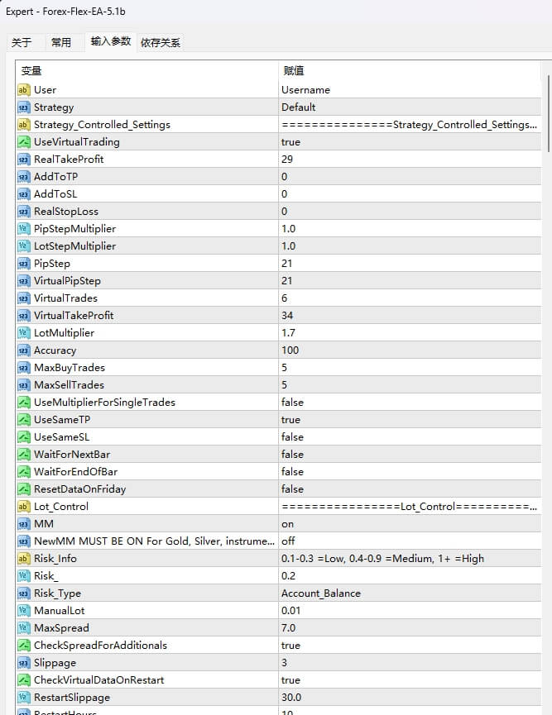Viewport: 552px width, 715px height.
Task: Click the icon next to Strategy variable
Action: [24, 107]
